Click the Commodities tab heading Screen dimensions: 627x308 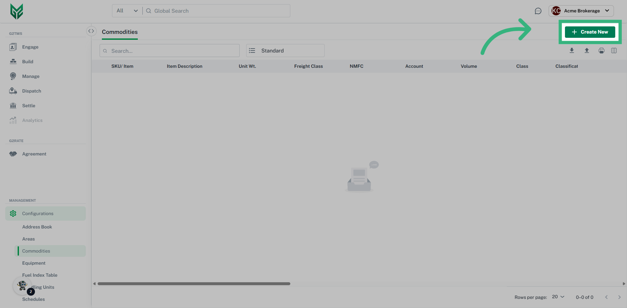tap(120, 32)
